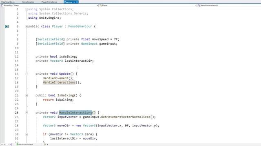Viewport: 261px width, 146px height.
Task: Collapse the Player class at line 5
Action: (x=27, y=26)
